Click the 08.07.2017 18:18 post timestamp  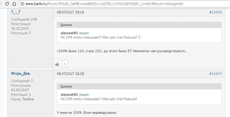pos(70,74)
